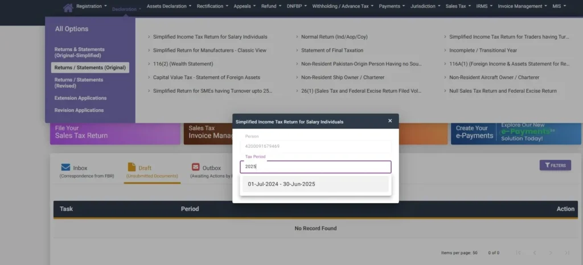Screen dimensions: 583x265
Task: Open the DNFBP menu
Action: 297,6
